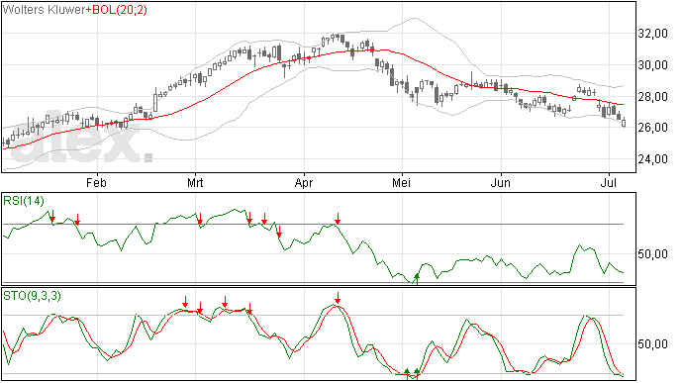Click the left green buy arrow in STO panel

click(407, 373)
